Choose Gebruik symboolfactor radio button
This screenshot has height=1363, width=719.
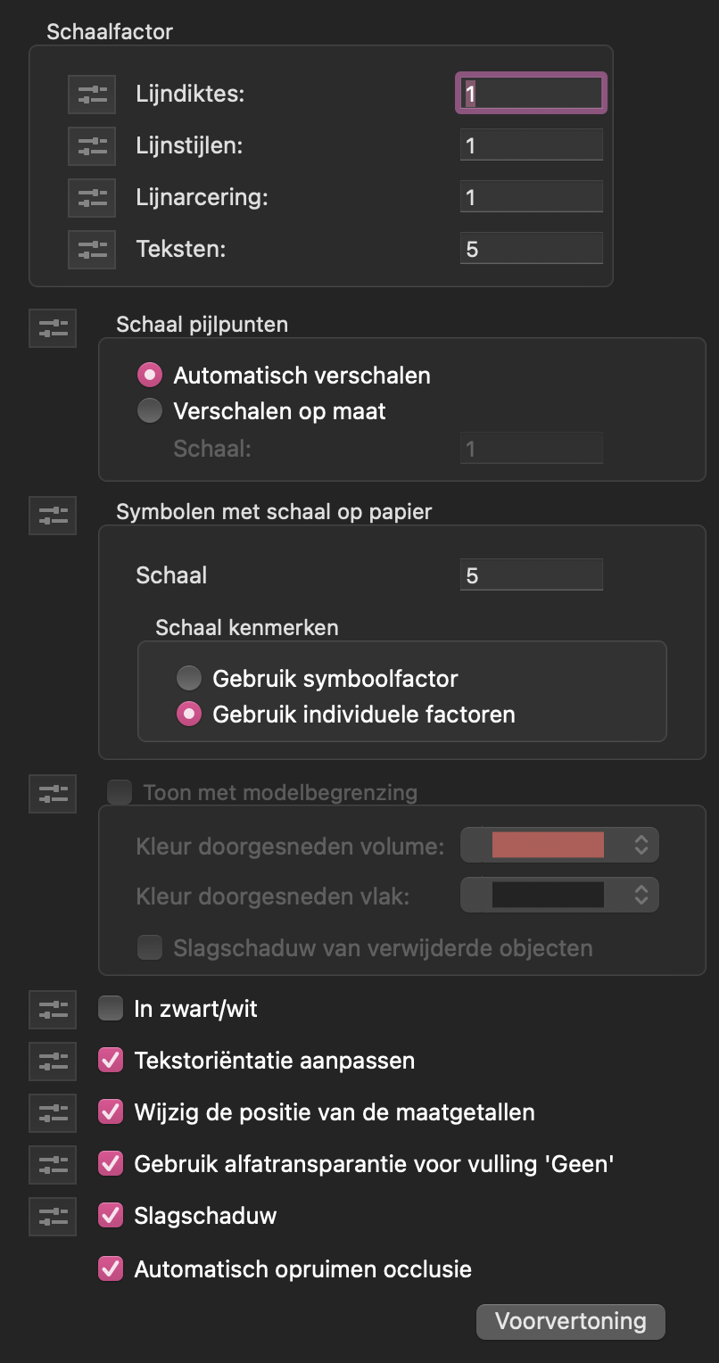click(x=189, y=679)
